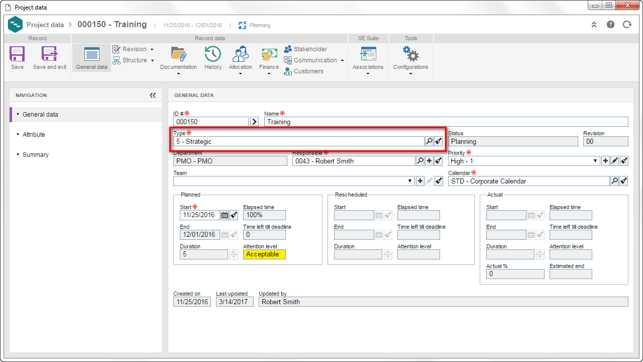Open the Configurations tools menu
This screenshot has width=643, height=362.
point(410,60)
